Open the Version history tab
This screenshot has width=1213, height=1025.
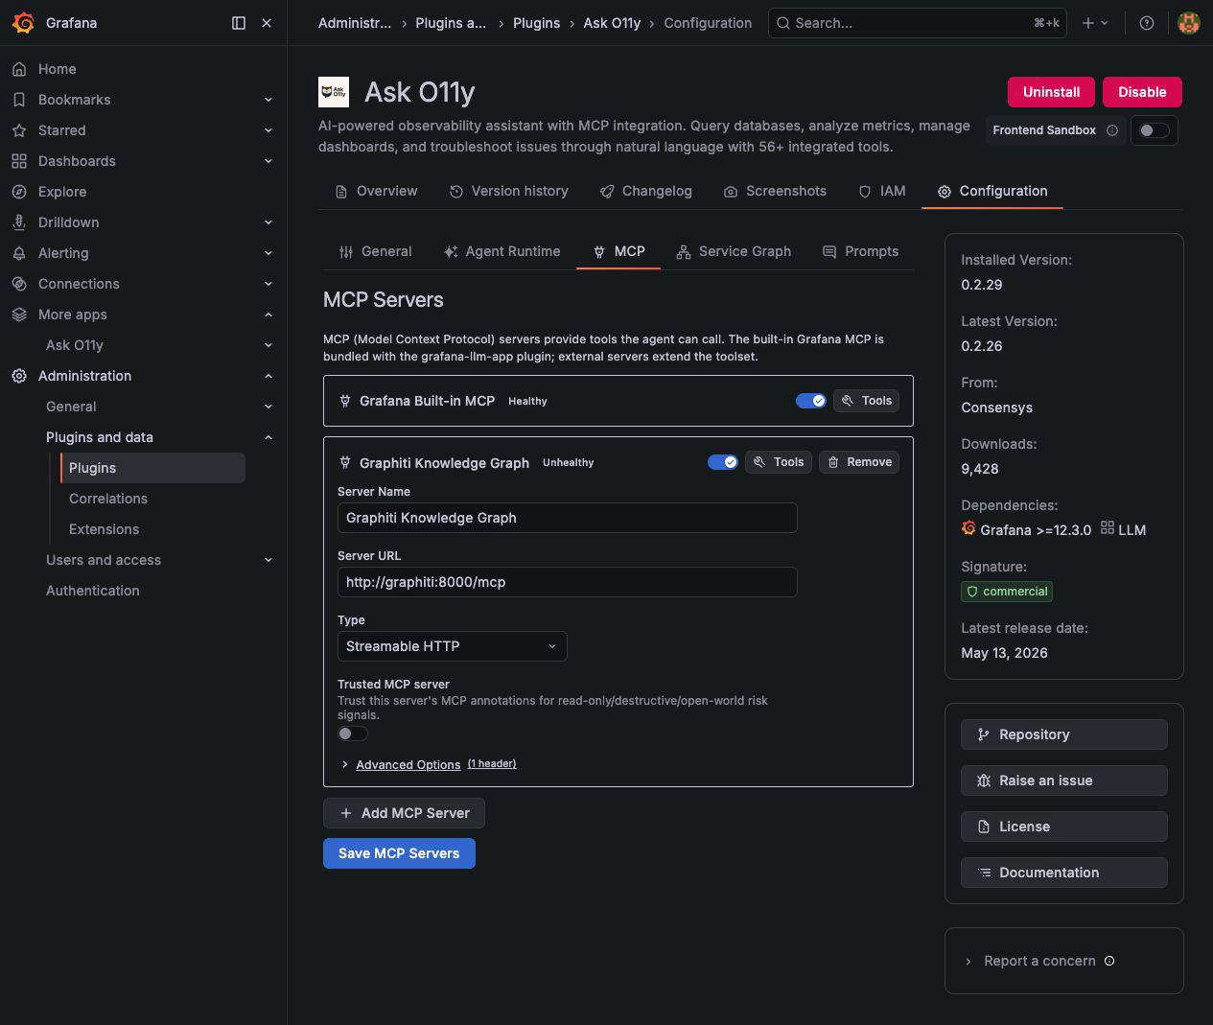click(x=508, y=191)
